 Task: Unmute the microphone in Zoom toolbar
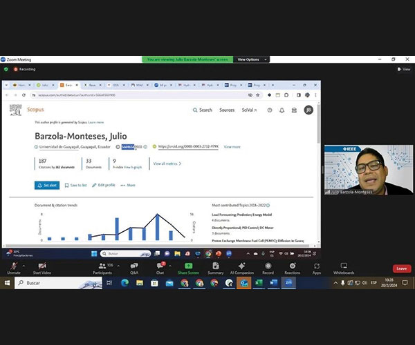[14, 268]
